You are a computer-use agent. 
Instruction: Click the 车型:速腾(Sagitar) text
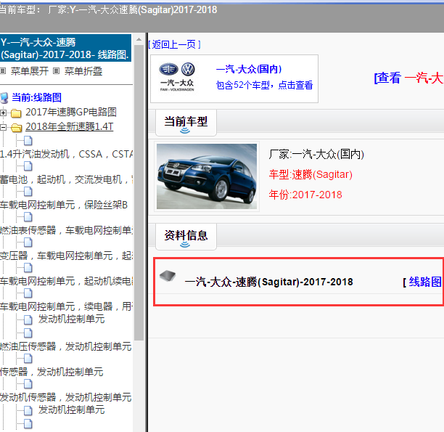[311, 174]
